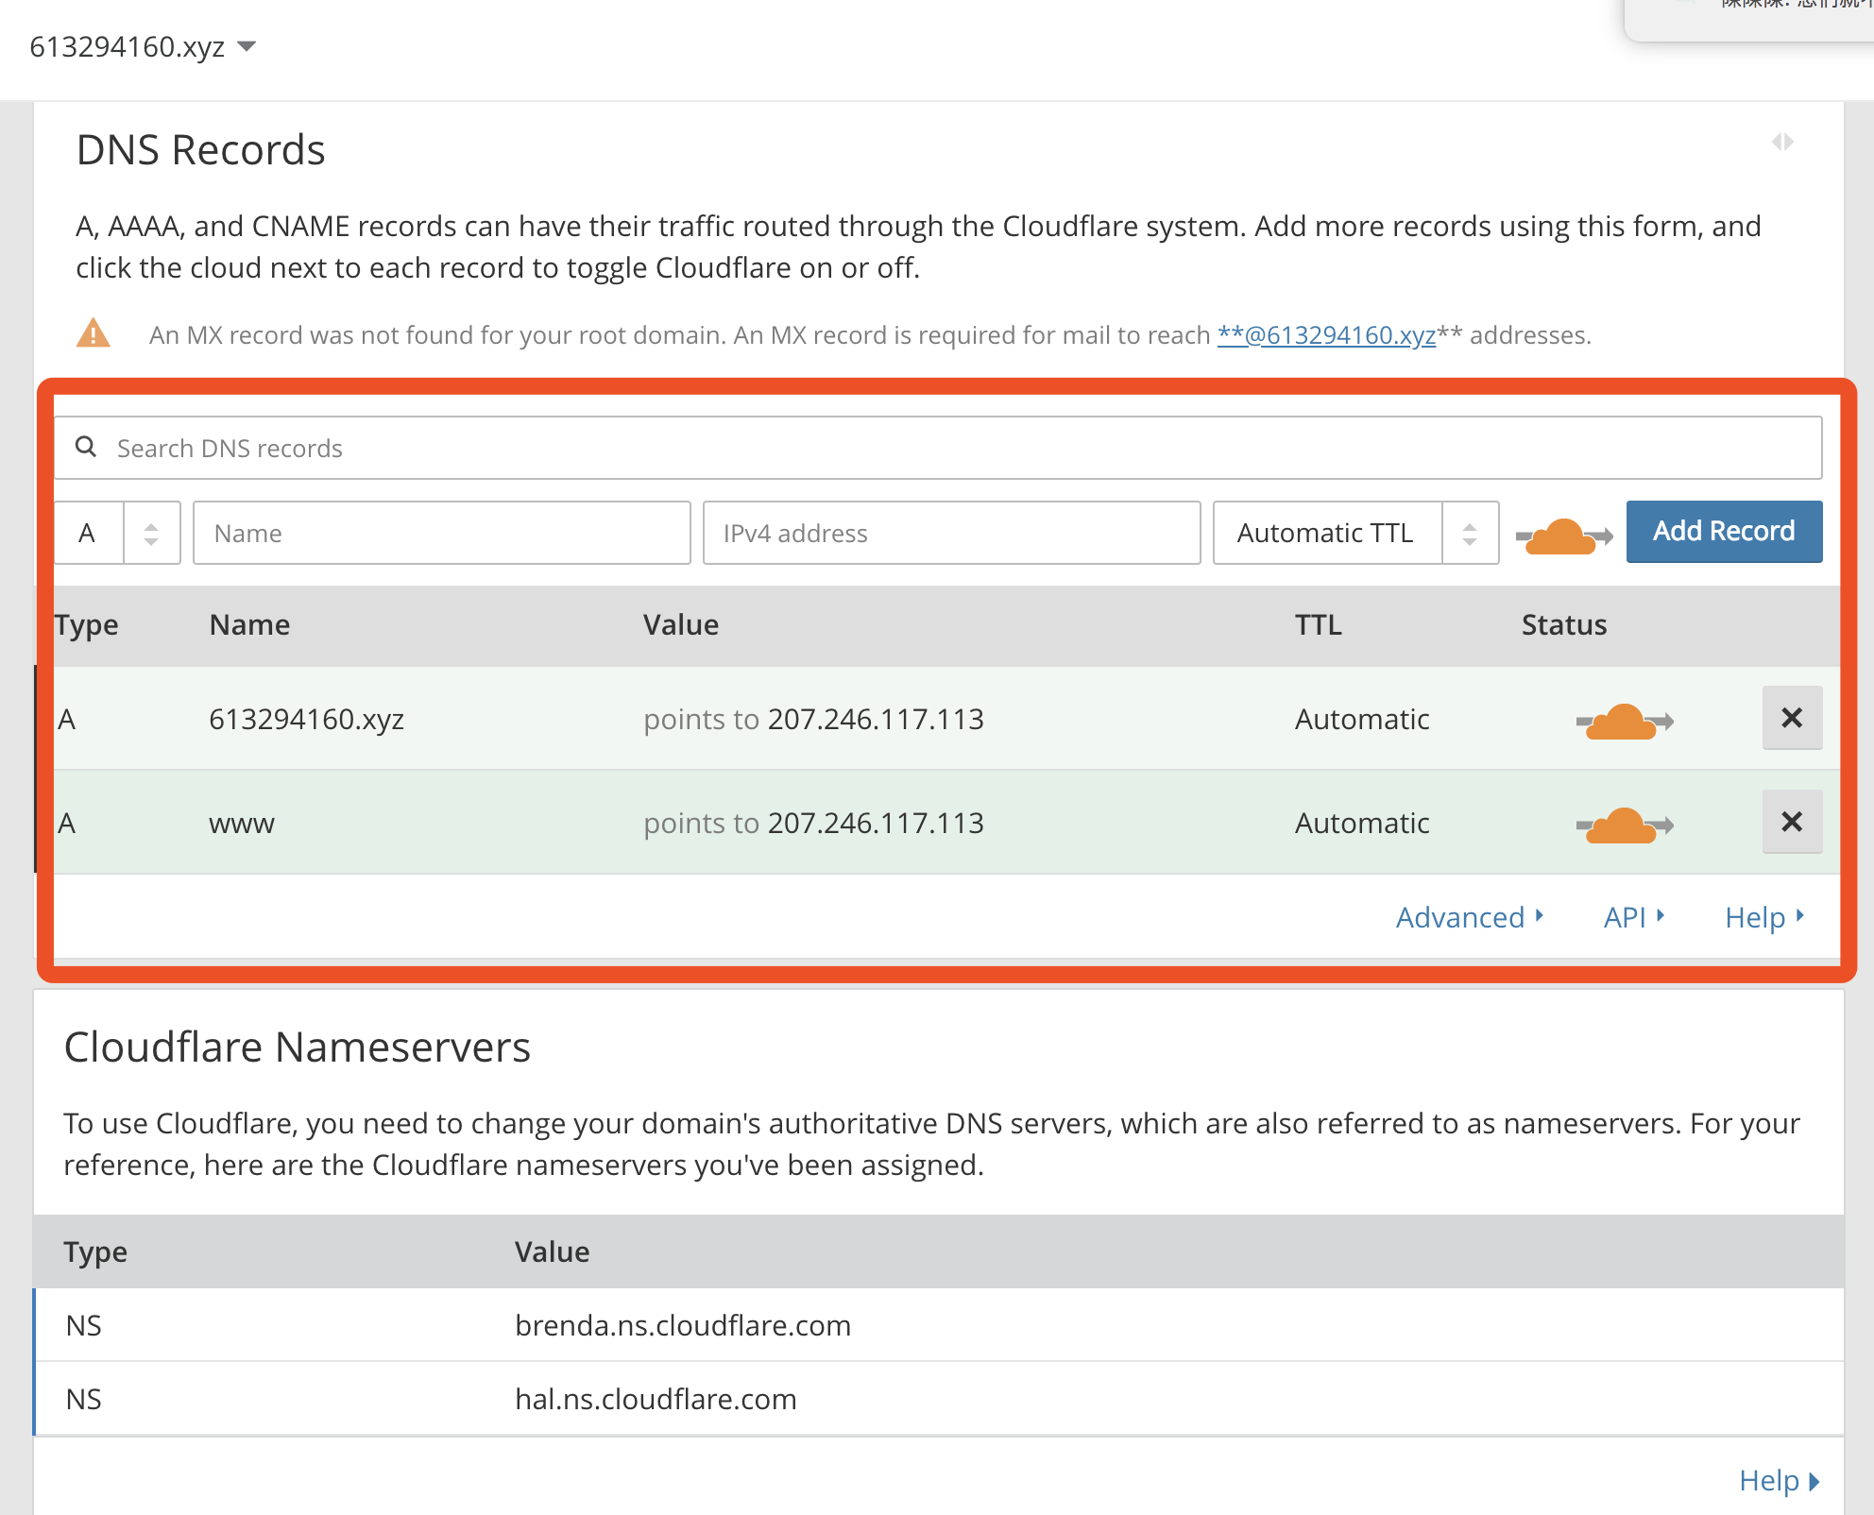1874x1515 pixels.
Task: Toggle proxy cloud for 613294160.xyz record
Action: tap(1625, 722)
